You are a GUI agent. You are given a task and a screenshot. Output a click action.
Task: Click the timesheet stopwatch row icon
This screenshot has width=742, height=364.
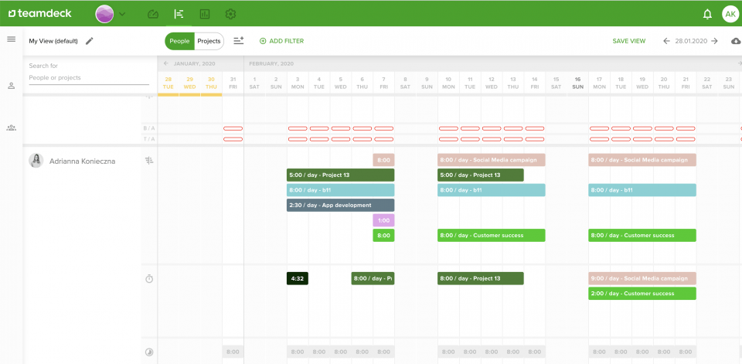pos(149,279)
